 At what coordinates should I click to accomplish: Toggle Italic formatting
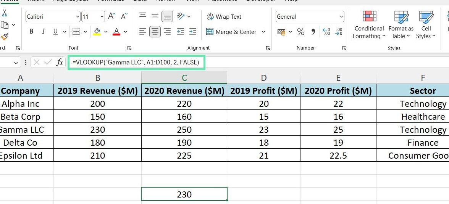coord(44,32)
